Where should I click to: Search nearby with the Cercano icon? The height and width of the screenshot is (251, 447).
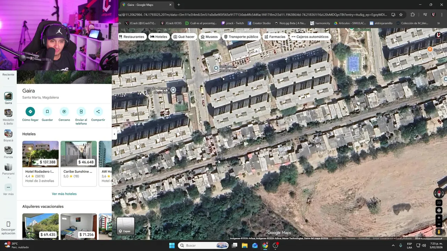pyautogui.click(x=64, y=112)
